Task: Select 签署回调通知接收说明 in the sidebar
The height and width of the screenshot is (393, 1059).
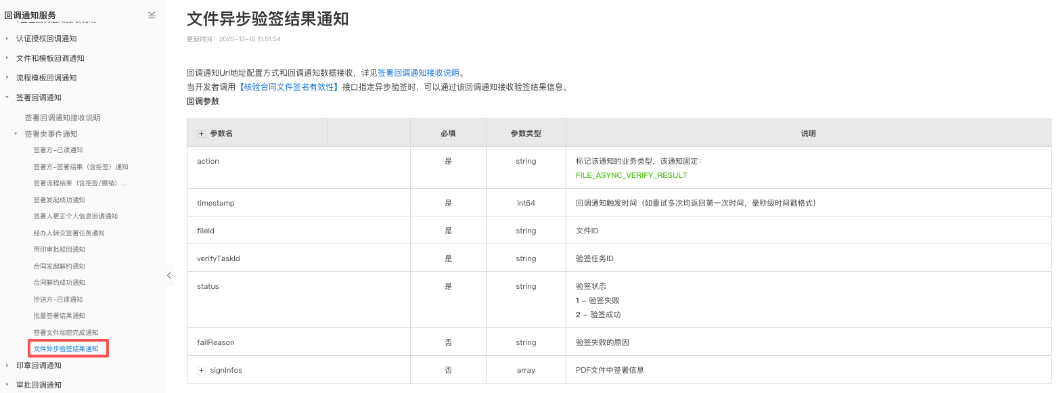Action: 62,118
